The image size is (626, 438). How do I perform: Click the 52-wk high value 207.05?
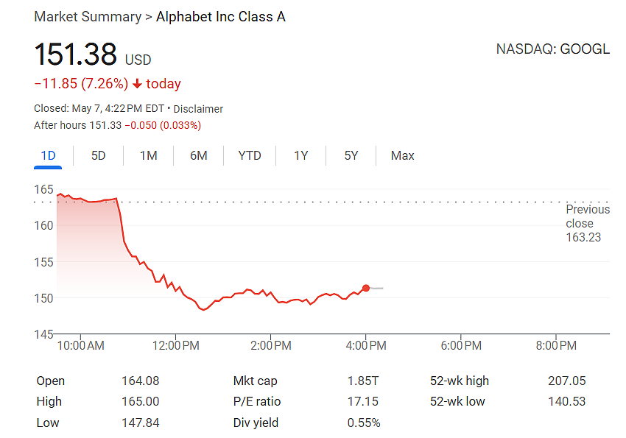566,381
